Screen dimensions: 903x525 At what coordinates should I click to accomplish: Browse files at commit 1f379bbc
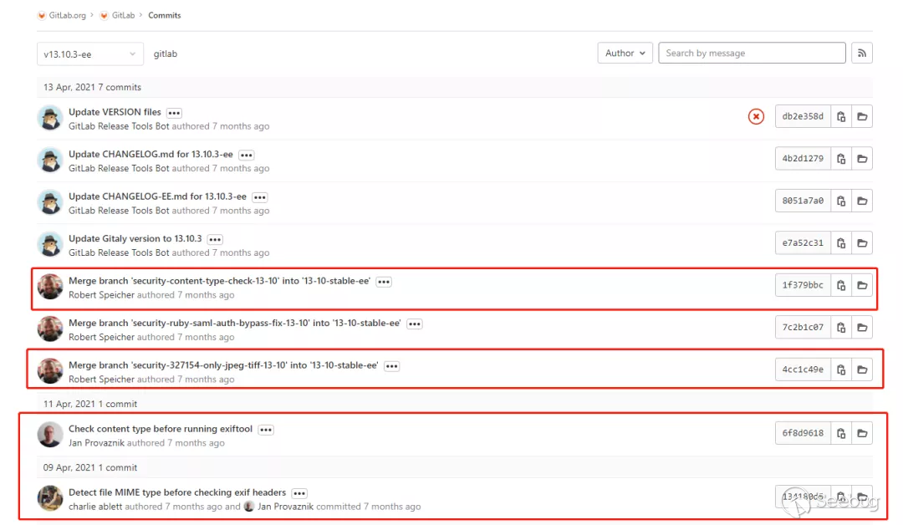click(x=862, y=285)
